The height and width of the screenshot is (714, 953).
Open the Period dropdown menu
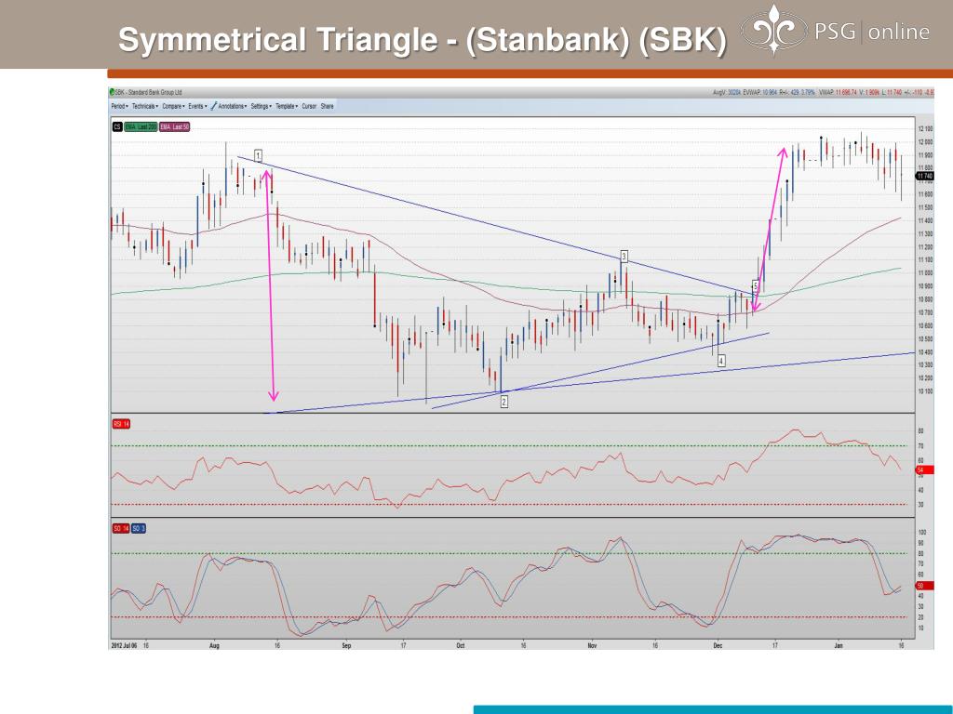click(119, 106)
